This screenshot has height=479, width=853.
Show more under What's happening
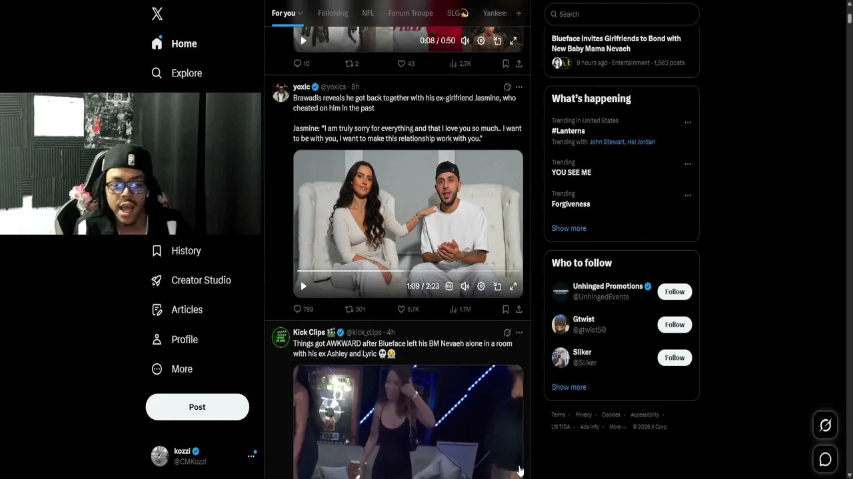coord(569,228)
